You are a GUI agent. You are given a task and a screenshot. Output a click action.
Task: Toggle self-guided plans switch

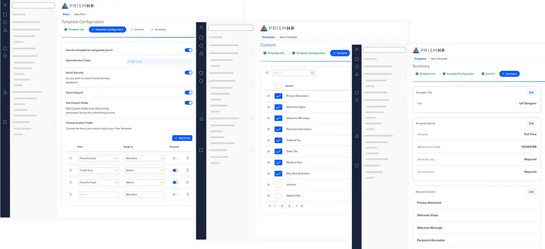pyautogui.click(x=188, y=50)
